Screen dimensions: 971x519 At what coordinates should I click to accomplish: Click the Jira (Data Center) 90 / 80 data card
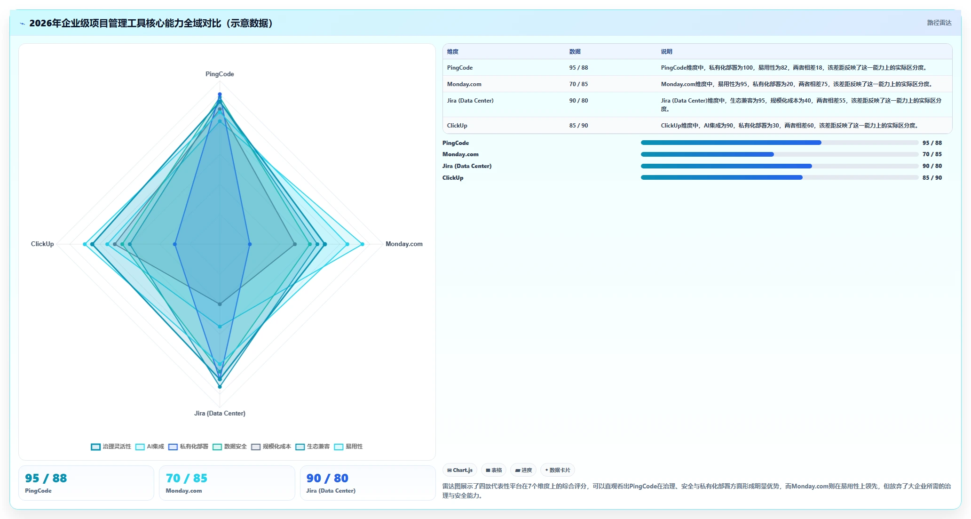(368, 483)
